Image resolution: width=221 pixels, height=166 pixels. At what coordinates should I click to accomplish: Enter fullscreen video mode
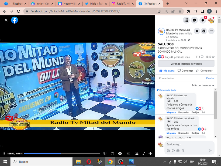tap(144, 153)
